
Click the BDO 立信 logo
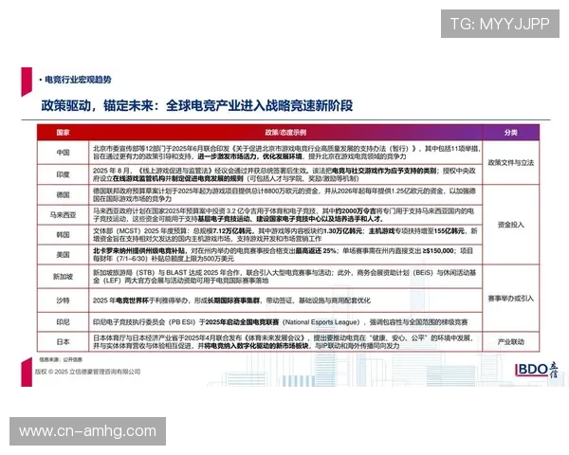tap(537, 370)
